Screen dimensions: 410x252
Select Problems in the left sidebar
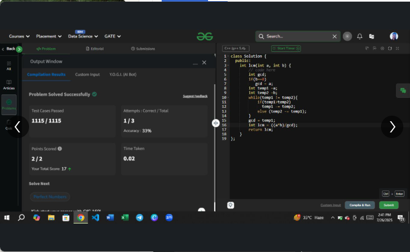[9, 104]
